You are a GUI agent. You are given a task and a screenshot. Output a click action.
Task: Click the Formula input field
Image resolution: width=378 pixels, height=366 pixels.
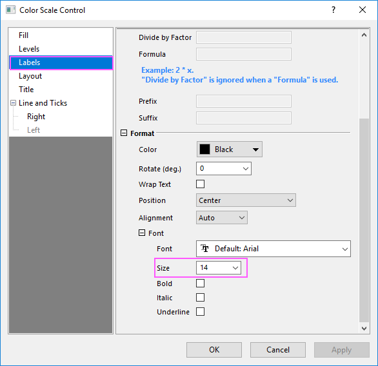(244, 54)
